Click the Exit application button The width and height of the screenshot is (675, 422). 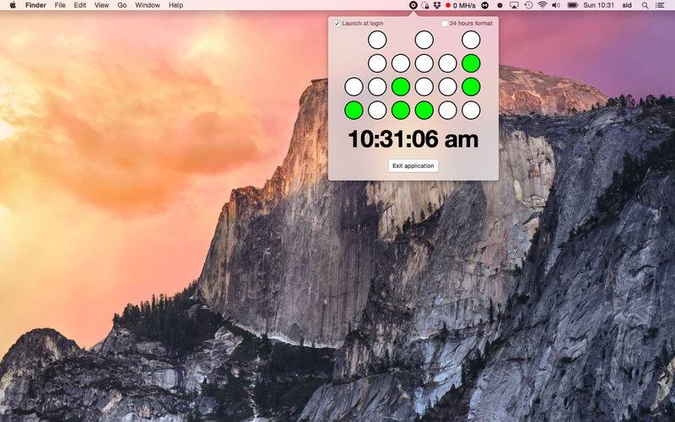tap(413, 165)
